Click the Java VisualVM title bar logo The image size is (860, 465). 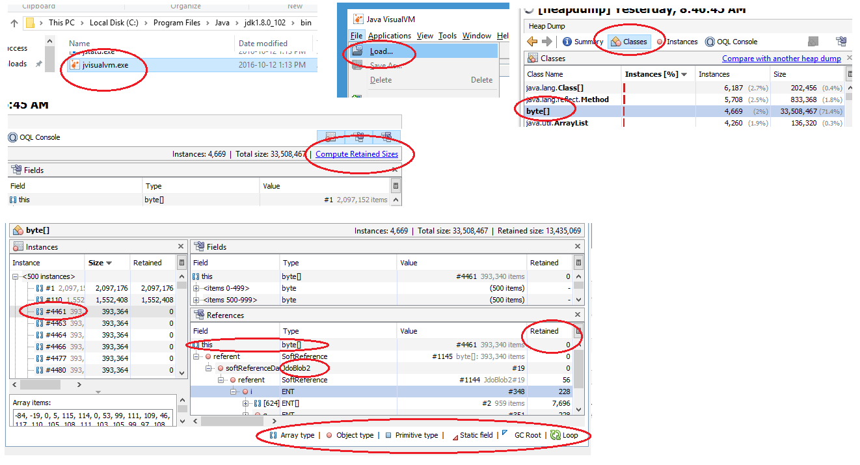pos(358,20)
